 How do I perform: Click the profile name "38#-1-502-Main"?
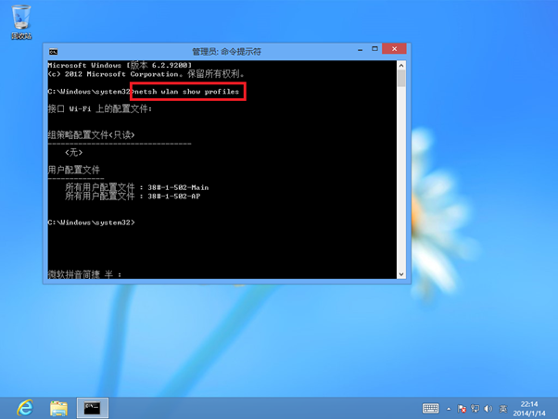(178, 187)
